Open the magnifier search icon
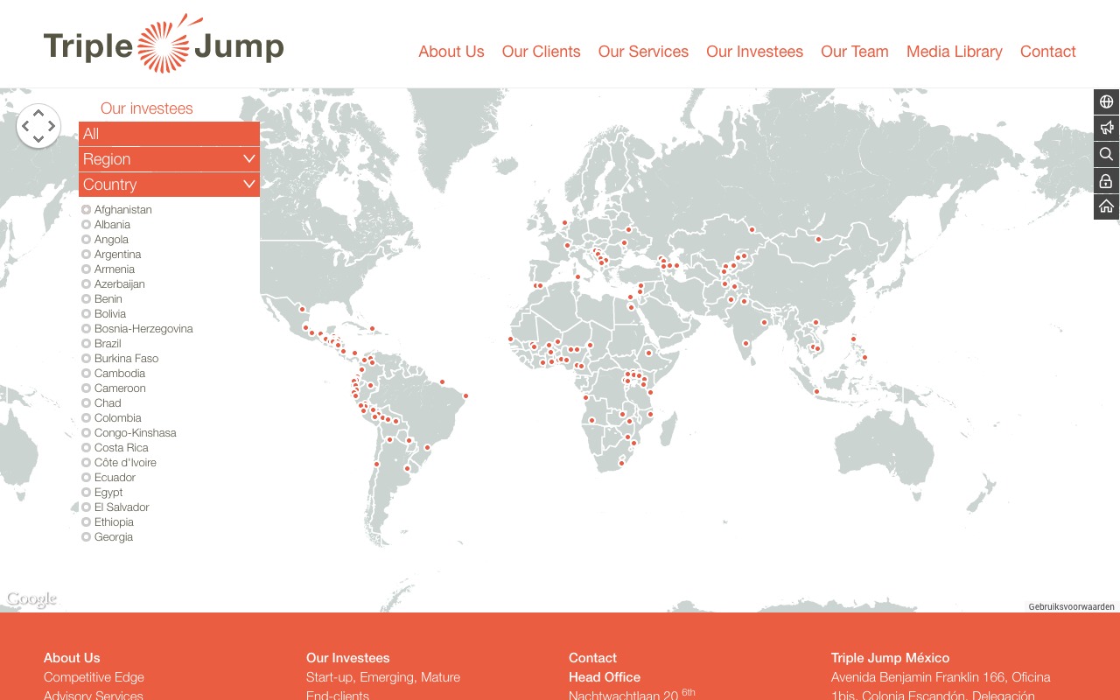 point(1106,154)
